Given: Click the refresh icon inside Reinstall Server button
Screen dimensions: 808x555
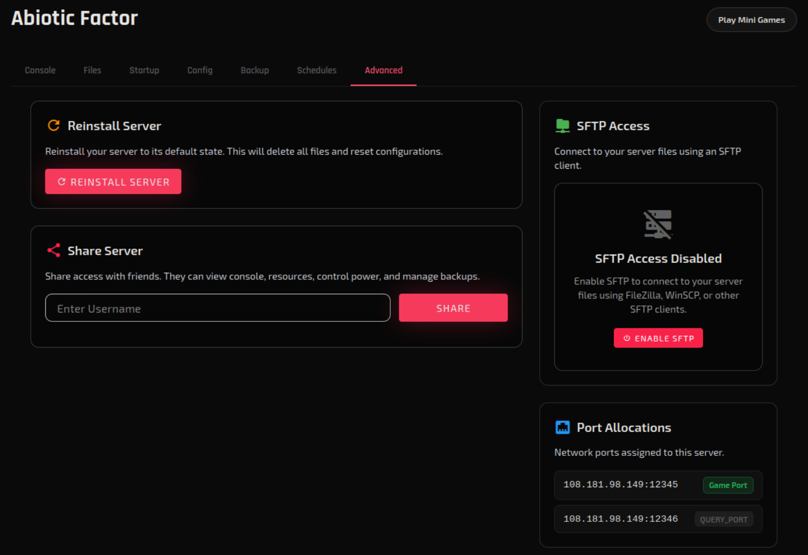Looking at the screenshot, I should coord(61,182).
